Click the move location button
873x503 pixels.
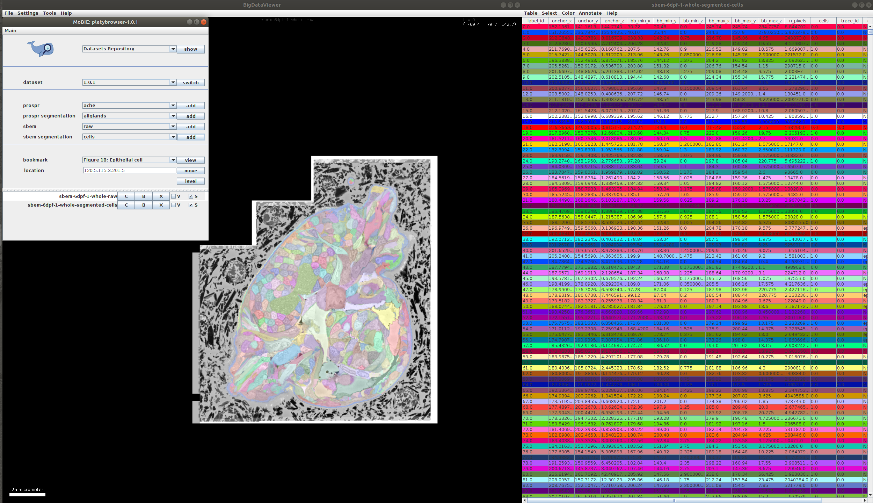click(x=191, y=171)
